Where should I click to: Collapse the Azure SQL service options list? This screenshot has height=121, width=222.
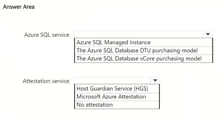[208, 34]
